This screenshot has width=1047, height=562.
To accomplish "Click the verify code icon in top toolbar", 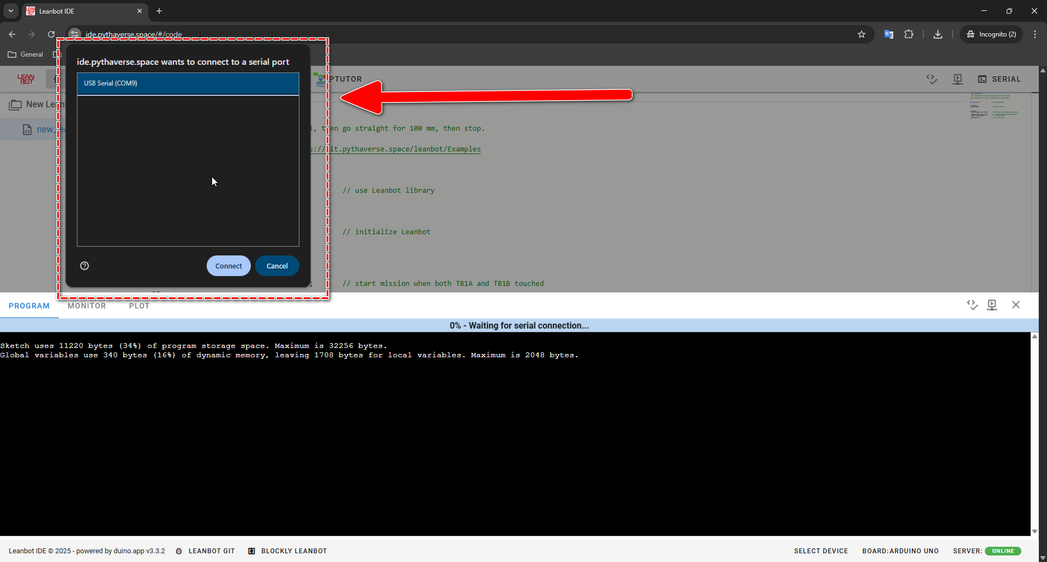I will click(931, 79).
